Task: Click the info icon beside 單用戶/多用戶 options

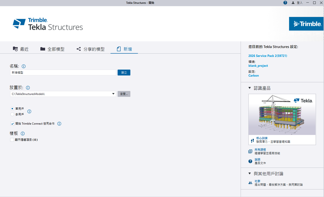Action: tap(29, 111)
